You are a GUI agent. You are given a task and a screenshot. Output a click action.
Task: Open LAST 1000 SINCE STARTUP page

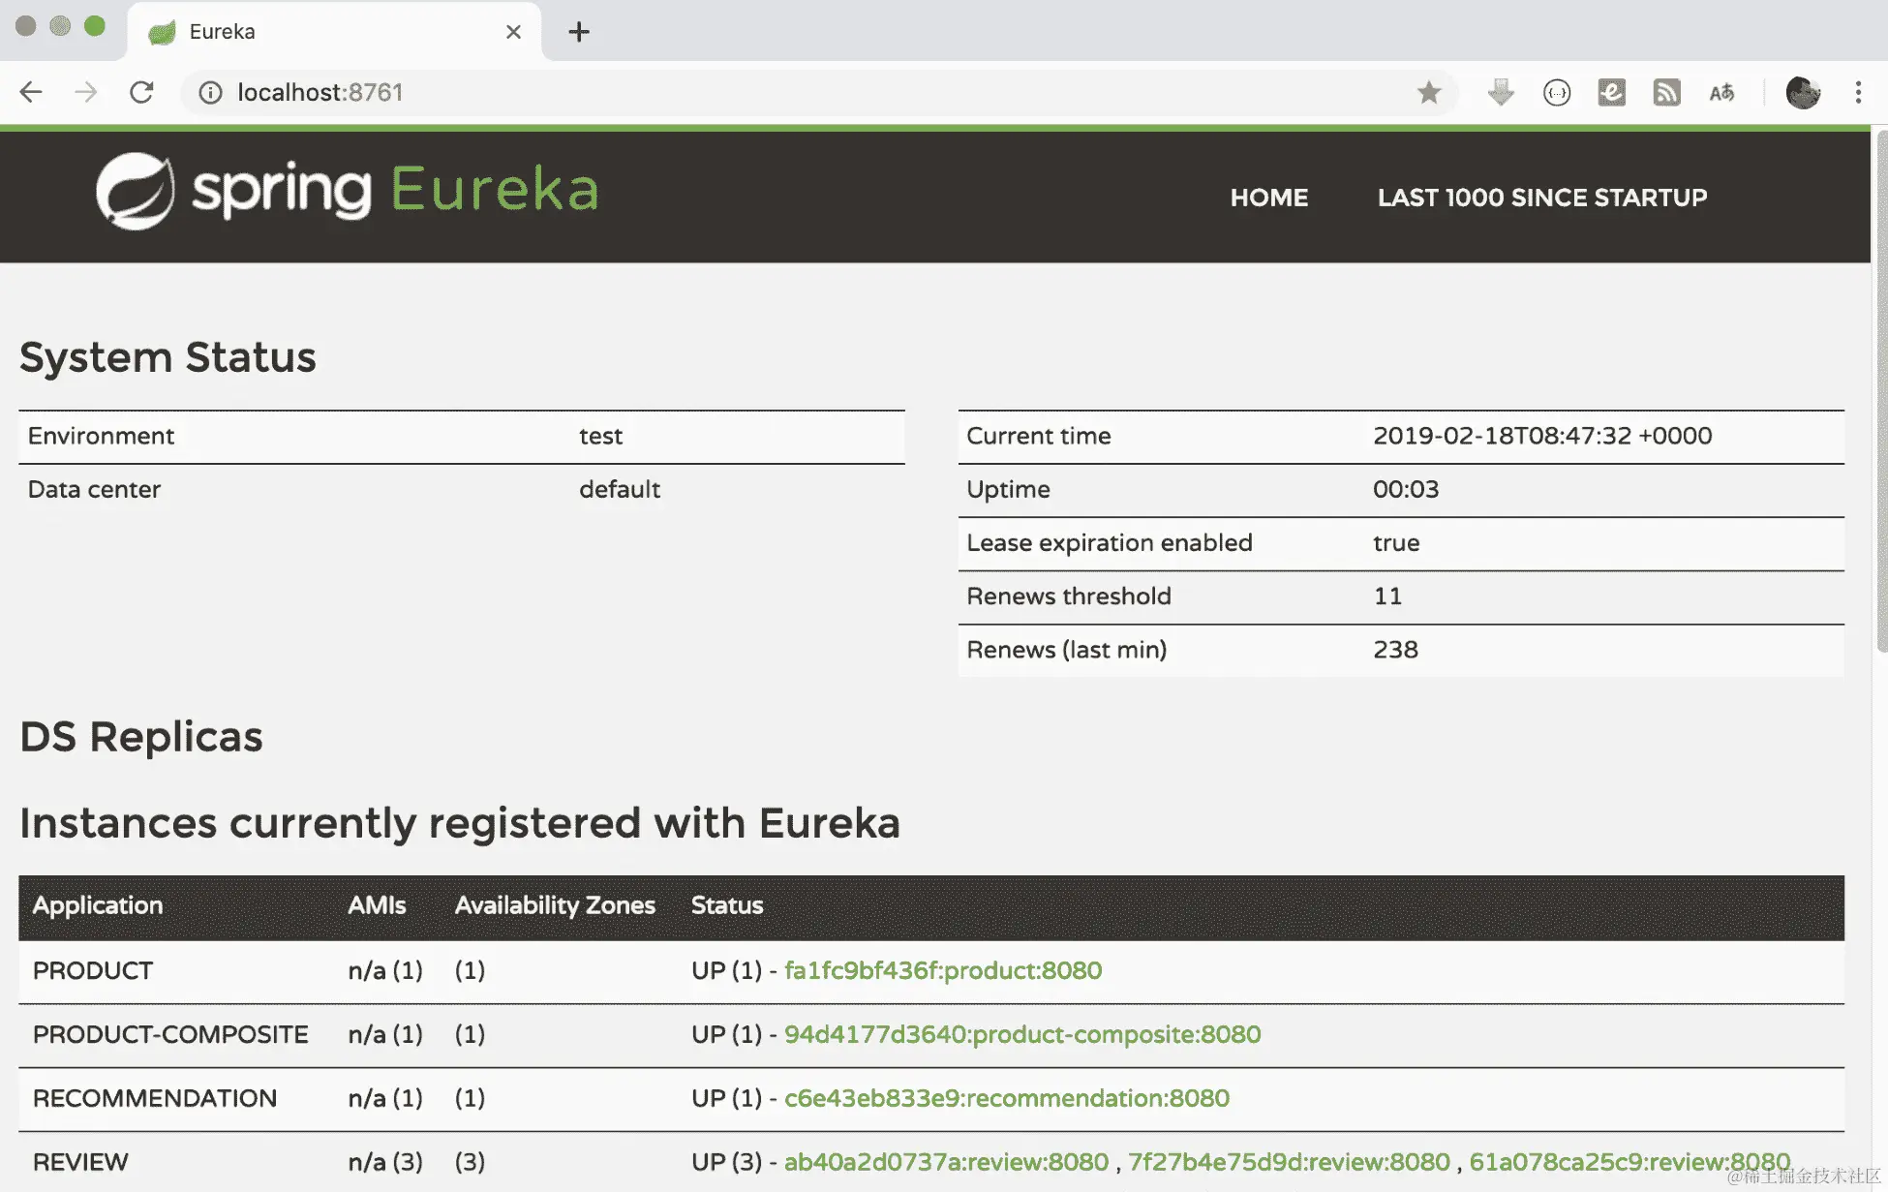click(x=1541, y=198)
